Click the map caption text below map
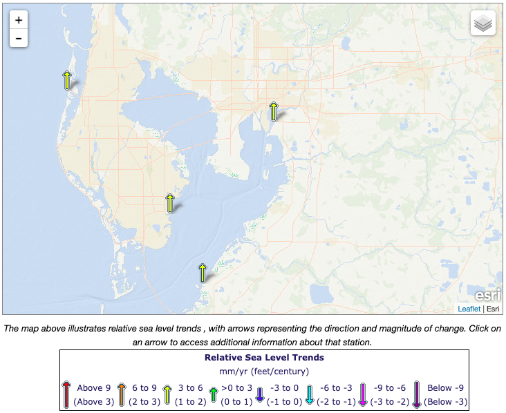Screen dimensions: 506x413 click(x=252, y=335)
